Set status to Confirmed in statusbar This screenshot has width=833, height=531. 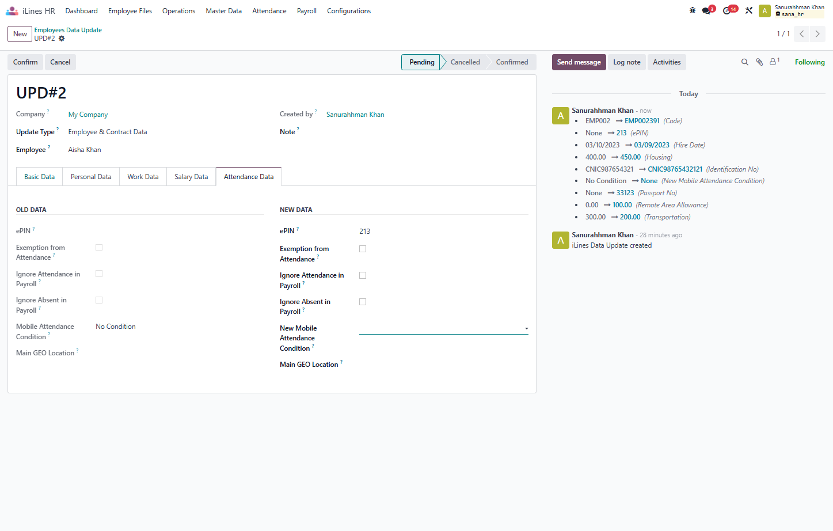click(512, 62)
